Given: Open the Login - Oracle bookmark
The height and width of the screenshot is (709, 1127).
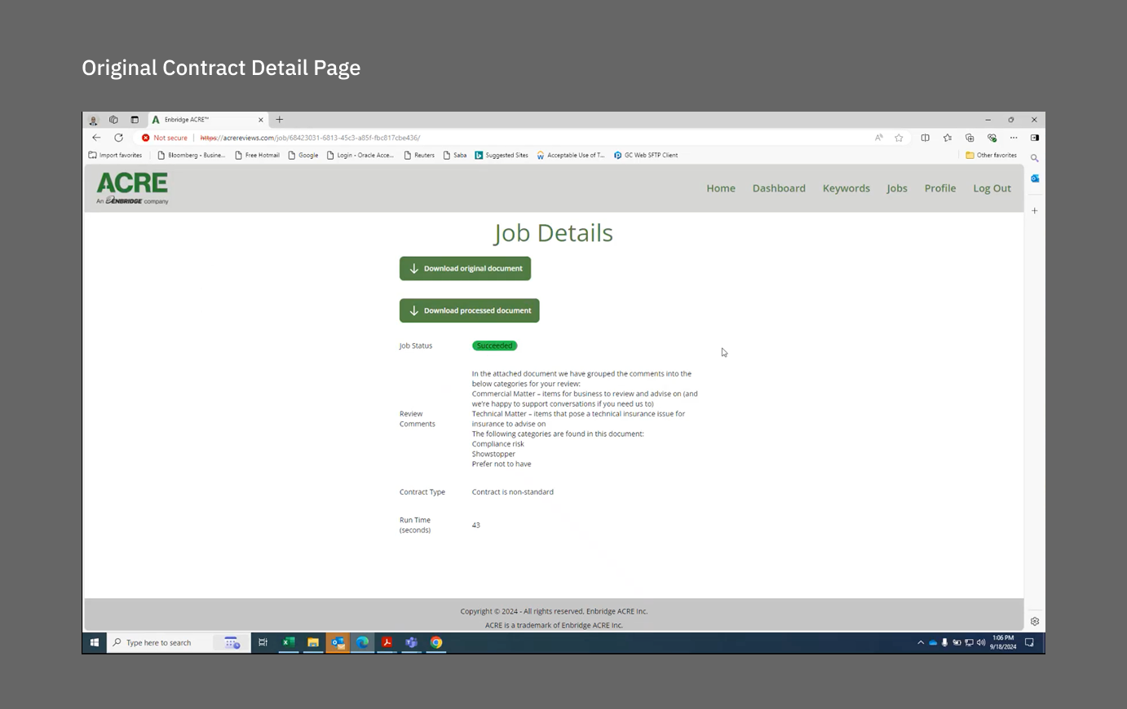Looking at the screenshot, I should click(x=360, y=155).
